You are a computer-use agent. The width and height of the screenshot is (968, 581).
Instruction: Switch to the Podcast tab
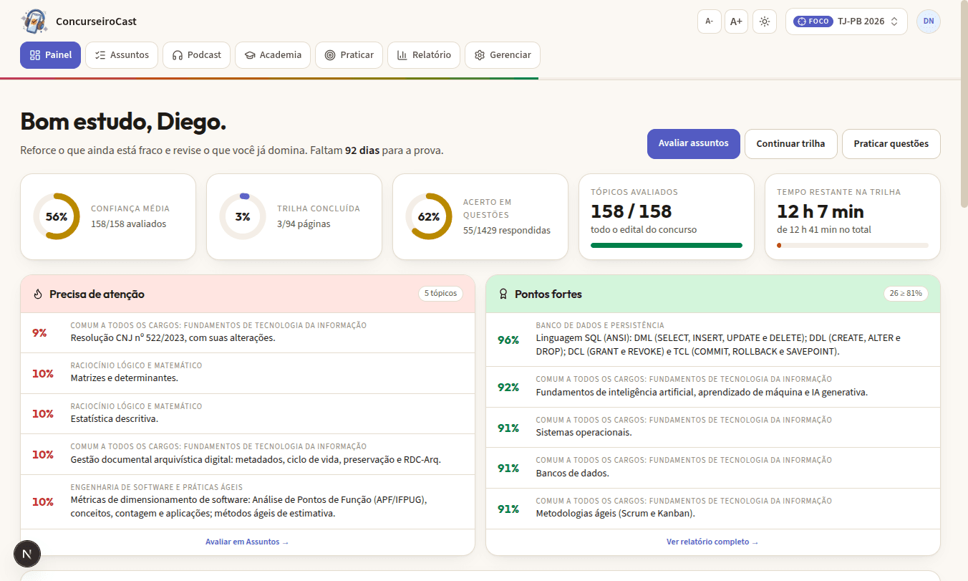click(x=197, y=55)
